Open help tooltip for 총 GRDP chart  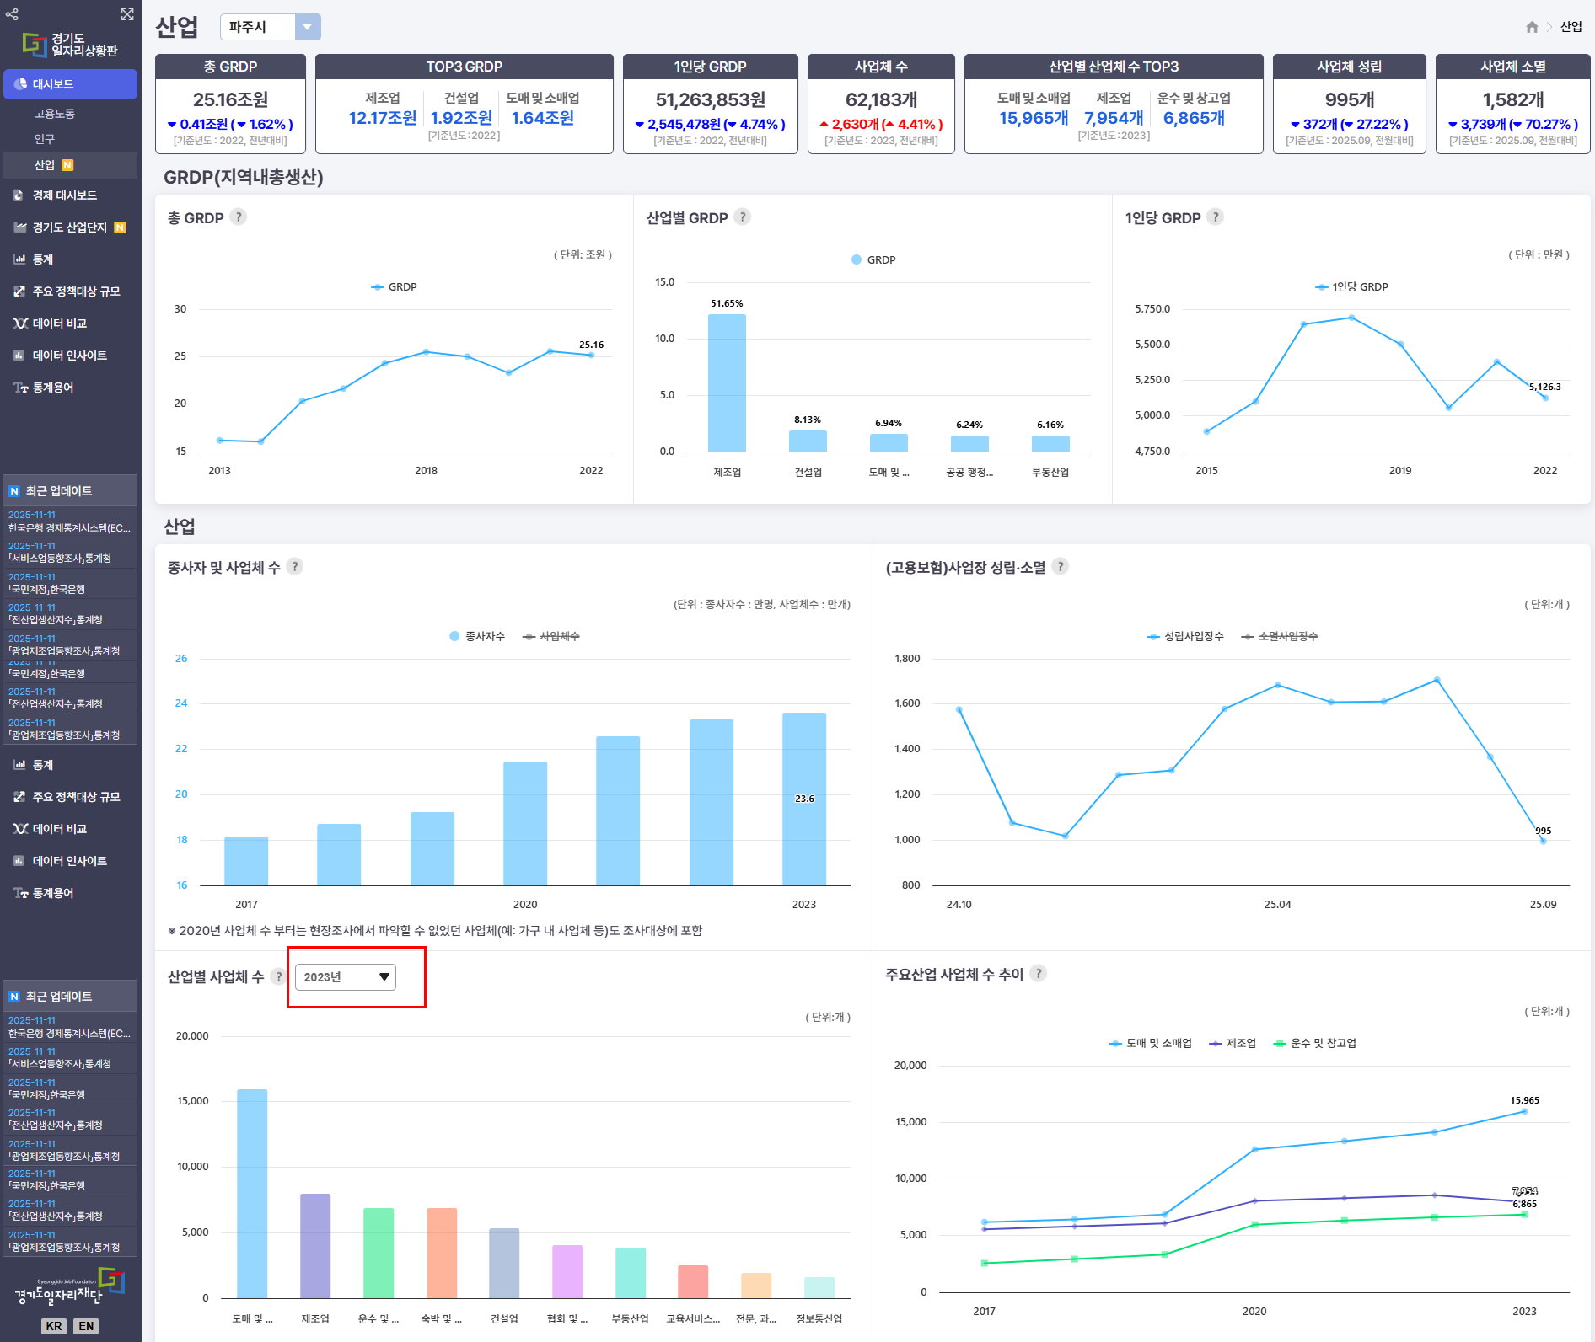click(x=239, y=217)
